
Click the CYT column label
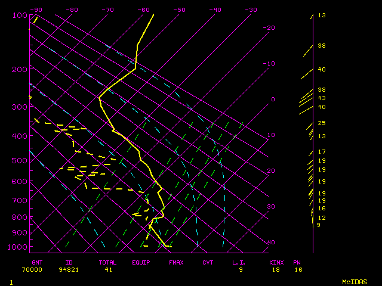point(208,262)
